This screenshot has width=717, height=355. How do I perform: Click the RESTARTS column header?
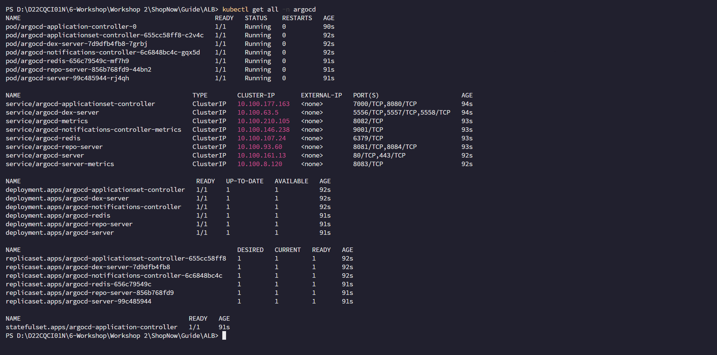[297, 18]
